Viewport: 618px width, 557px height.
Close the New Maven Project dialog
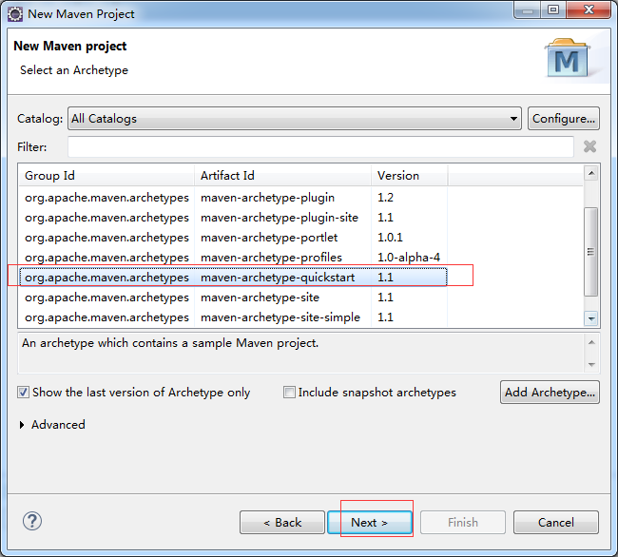pyautogui.click(x=589, y=10)
